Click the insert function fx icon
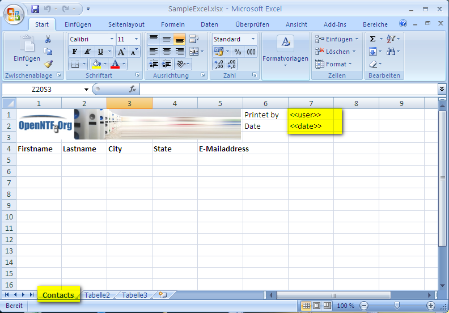449x313 pixels. (133, 90)
